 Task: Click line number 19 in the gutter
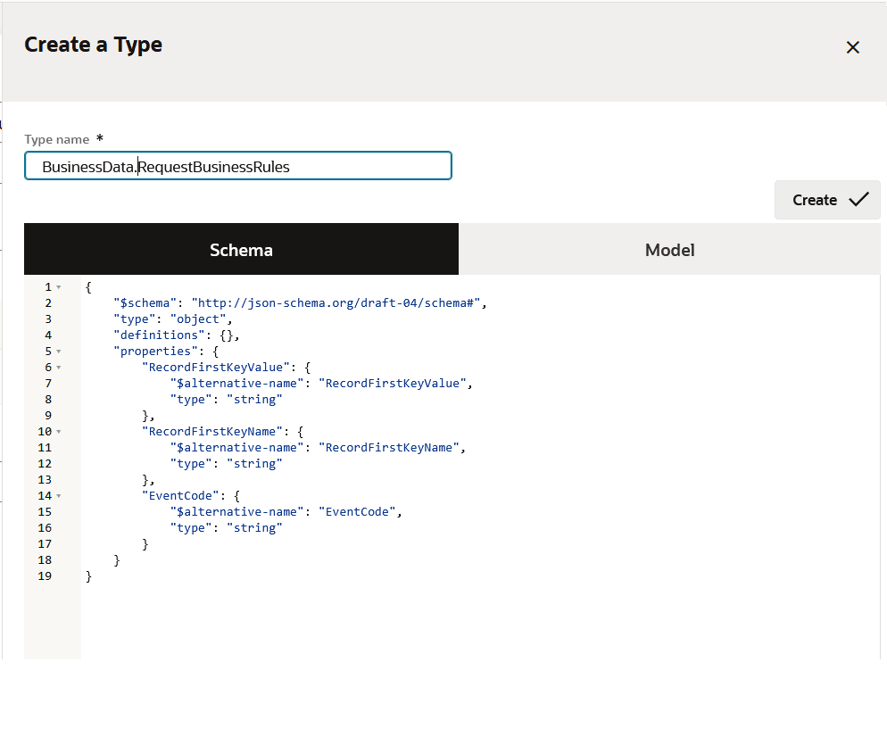pyautogui.click(x=45, y=575)
